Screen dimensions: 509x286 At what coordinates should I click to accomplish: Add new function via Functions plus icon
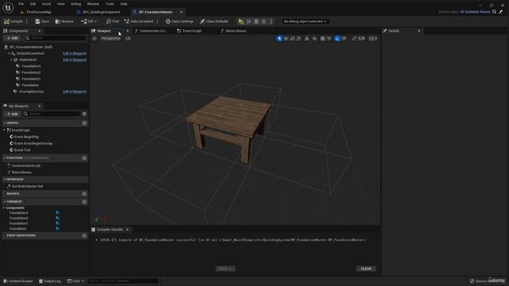click(x=84, y=158)
